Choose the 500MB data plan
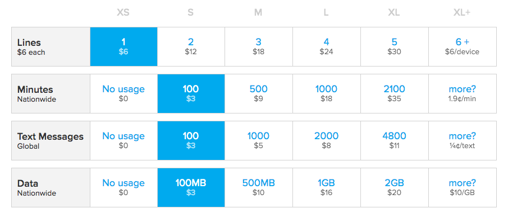Screen dimensions: 508x213 coord(259,187)
